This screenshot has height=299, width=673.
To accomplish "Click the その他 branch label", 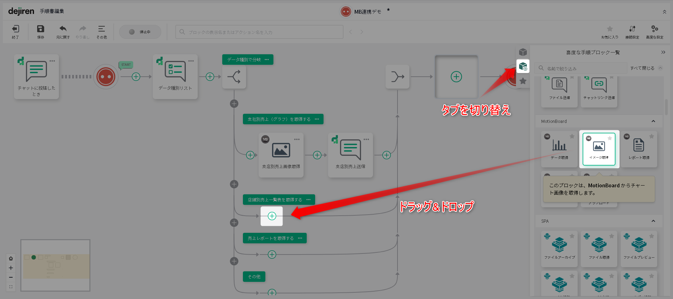I will [x=254, y=277].
